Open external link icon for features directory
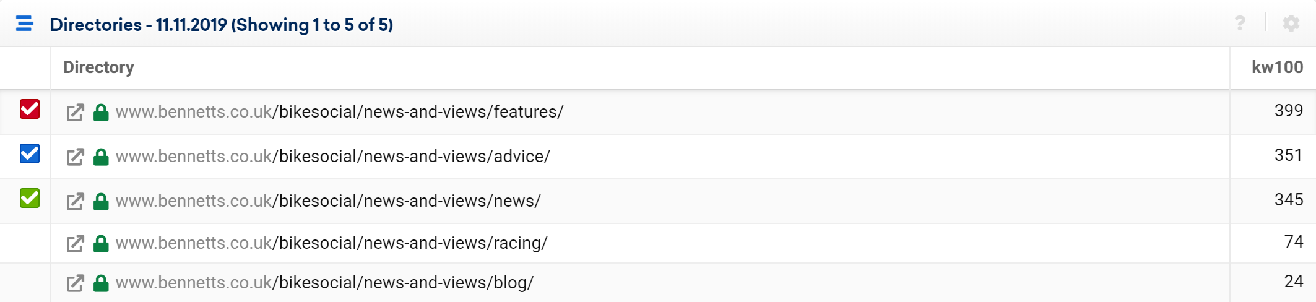 (x=75, y=113)
